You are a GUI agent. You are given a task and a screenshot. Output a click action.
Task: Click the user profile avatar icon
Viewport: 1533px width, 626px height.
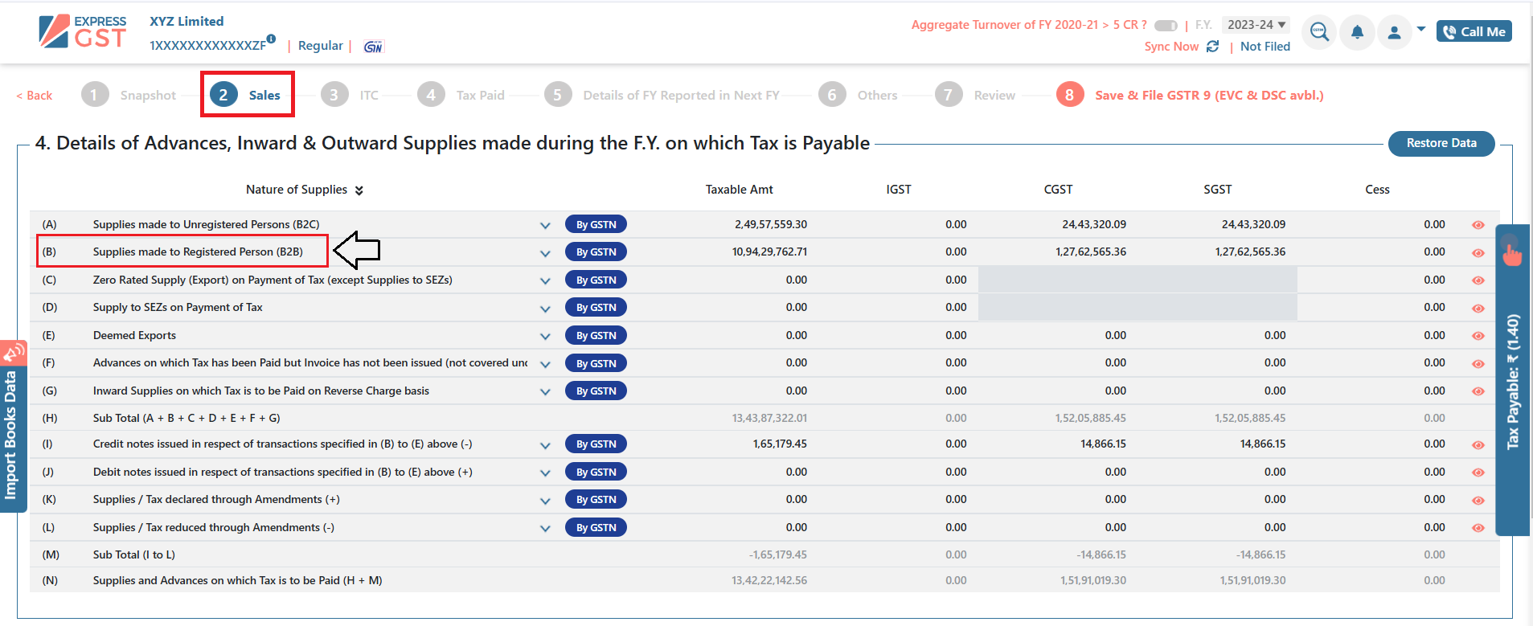click(1395, 32)
